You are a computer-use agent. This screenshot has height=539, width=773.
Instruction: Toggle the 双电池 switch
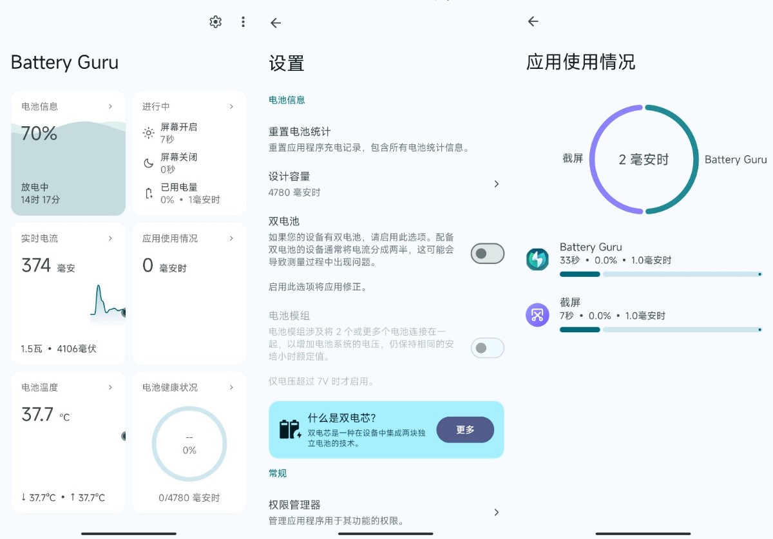point(488,254)
